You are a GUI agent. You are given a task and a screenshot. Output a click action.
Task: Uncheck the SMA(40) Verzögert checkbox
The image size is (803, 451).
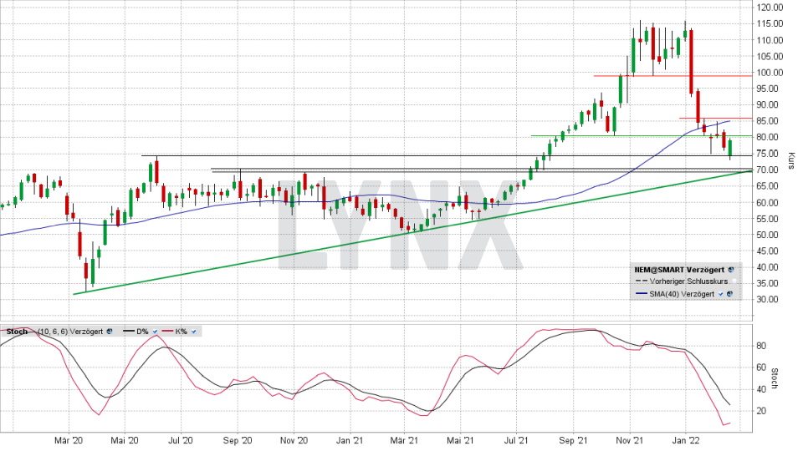721,294
